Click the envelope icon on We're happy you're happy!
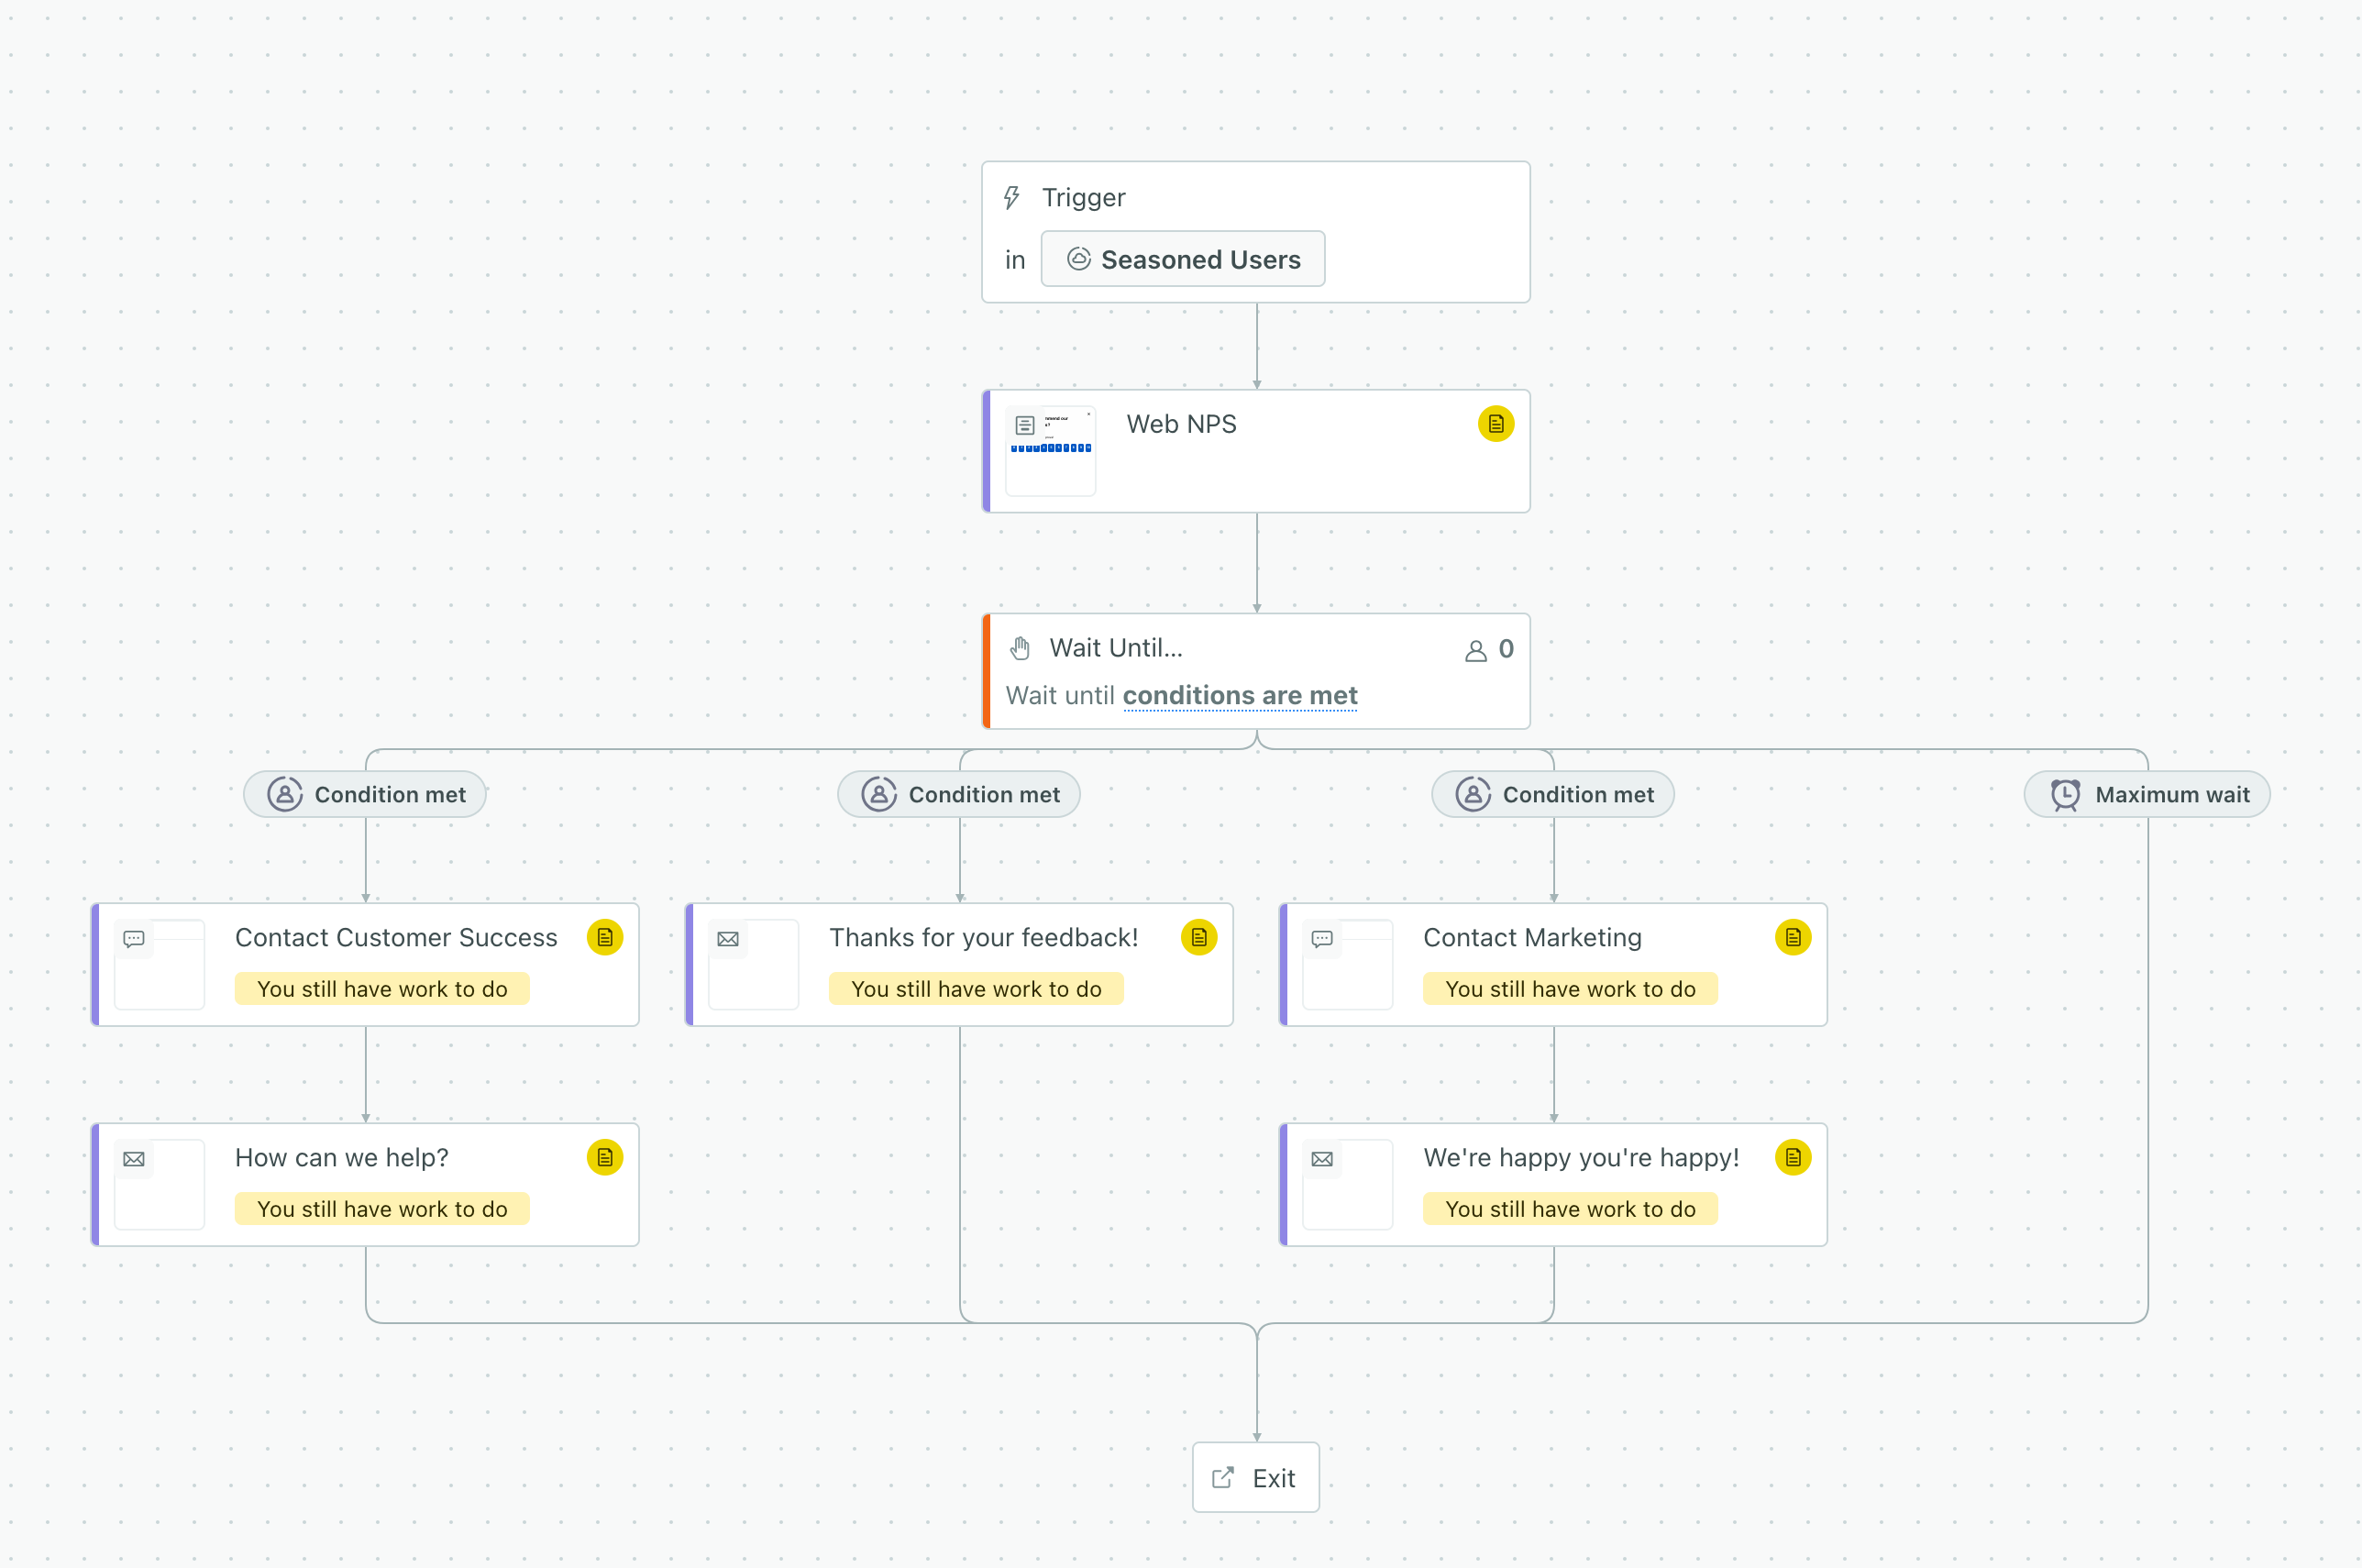This screenshot has height=1568, width=2362. click(x=1322, y=1158)
